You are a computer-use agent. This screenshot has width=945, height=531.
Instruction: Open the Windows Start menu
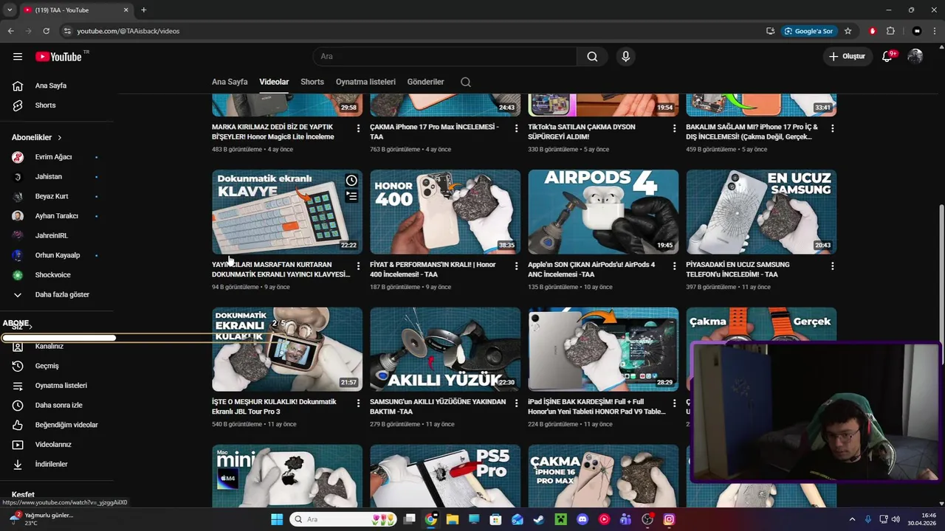click(277, 519)
